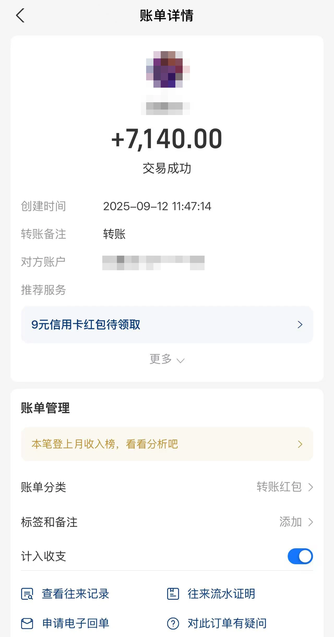Tap the back arrow icon
This screenshot has width=334, height=637.
(x=20, y=16)
